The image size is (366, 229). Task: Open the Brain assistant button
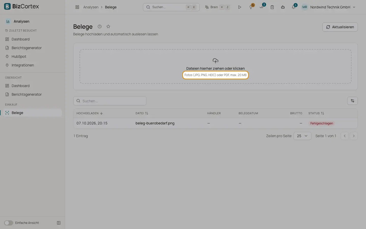click(x=218, y=7)
